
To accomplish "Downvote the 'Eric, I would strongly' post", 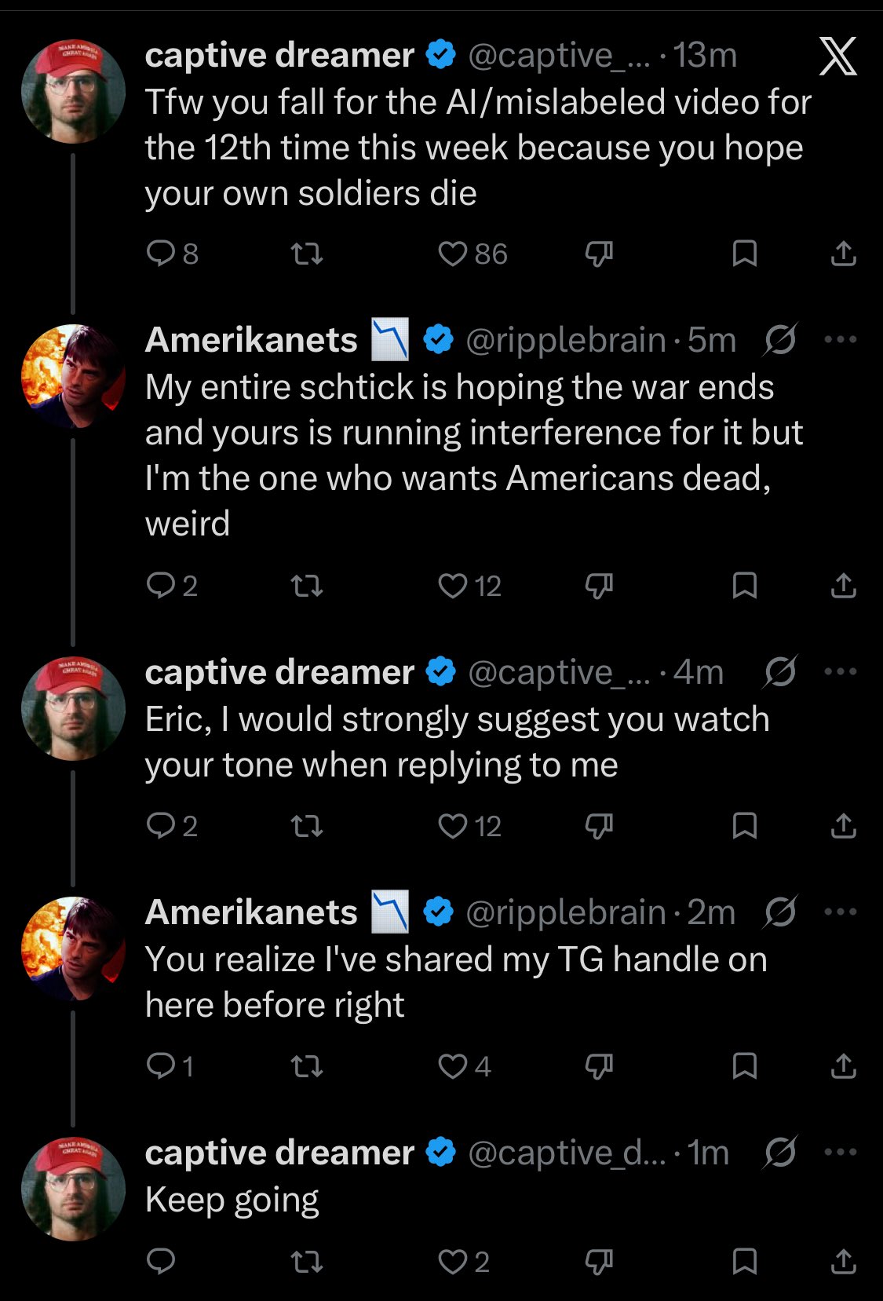I will click(599, 826).
